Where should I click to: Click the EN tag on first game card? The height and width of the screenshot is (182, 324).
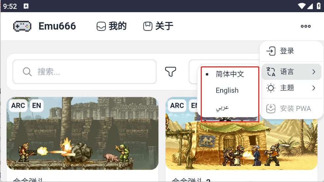point(36,105)
